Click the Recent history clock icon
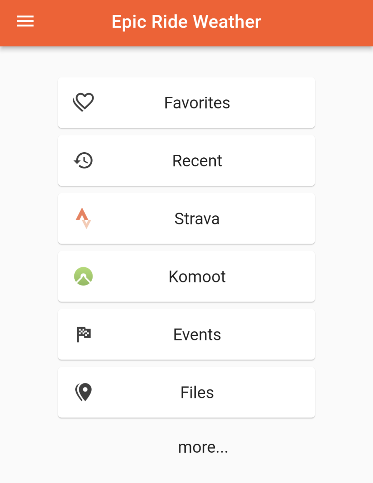 click(83, 161)
